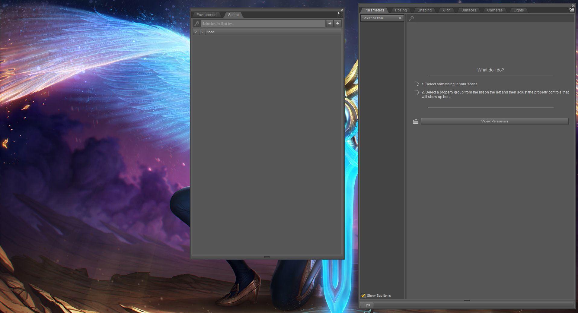Viewport: 578px width, 313px height.
Task: Open the Cameras tab
Action: coord(495,10)
